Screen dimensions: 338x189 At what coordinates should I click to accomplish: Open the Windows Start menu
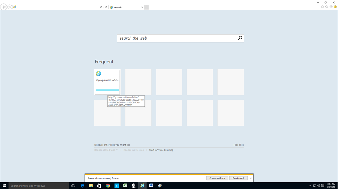tap(4, 186)
